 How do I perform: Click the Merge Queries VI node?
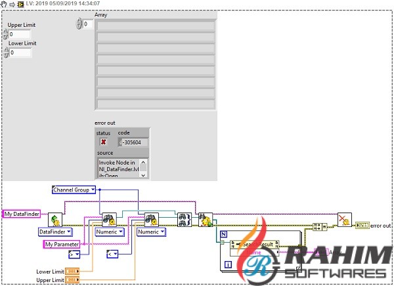click(x=185, y=220)
